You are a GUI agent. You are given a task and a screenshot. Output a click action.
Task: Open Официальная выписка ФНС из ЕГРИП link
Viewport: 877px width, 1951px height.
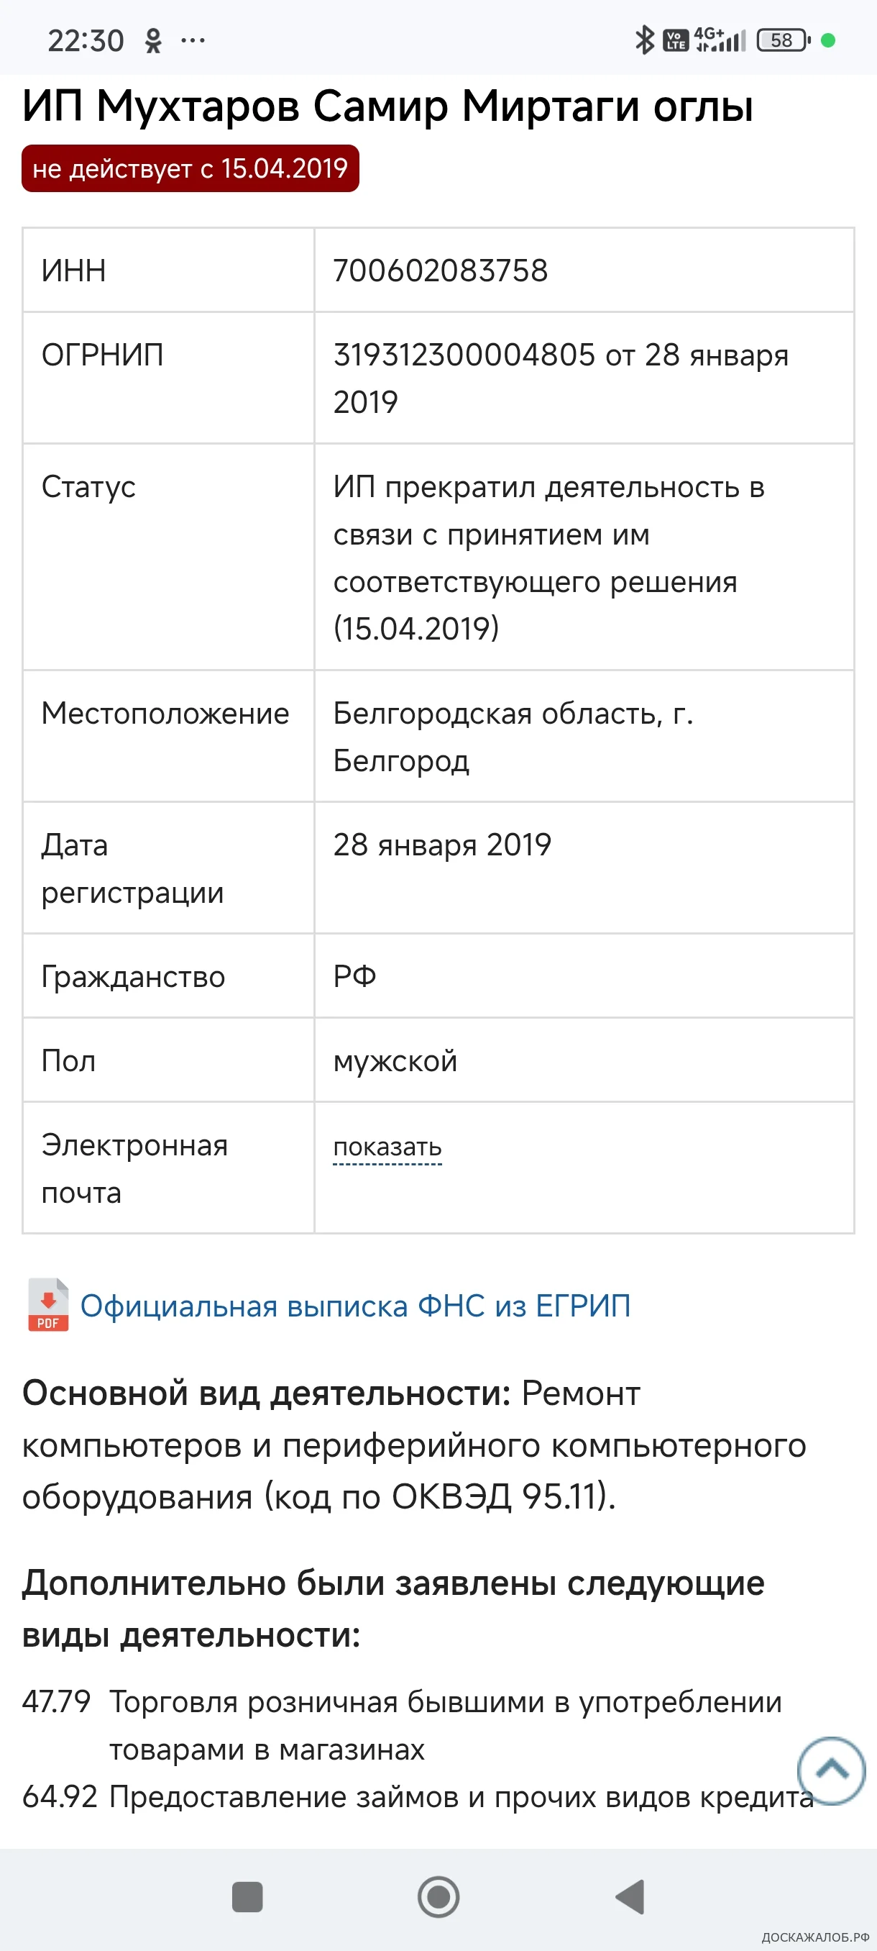tap(355, 1306)
